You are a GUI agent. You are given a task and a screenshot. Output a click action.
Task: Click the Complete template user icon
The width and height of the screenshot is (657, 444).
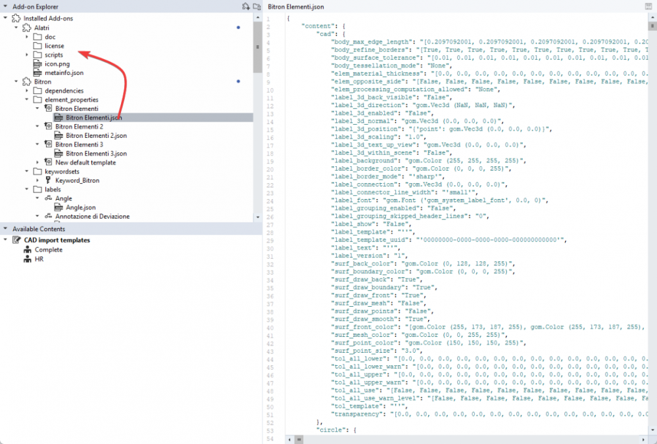tap(27, 250)
